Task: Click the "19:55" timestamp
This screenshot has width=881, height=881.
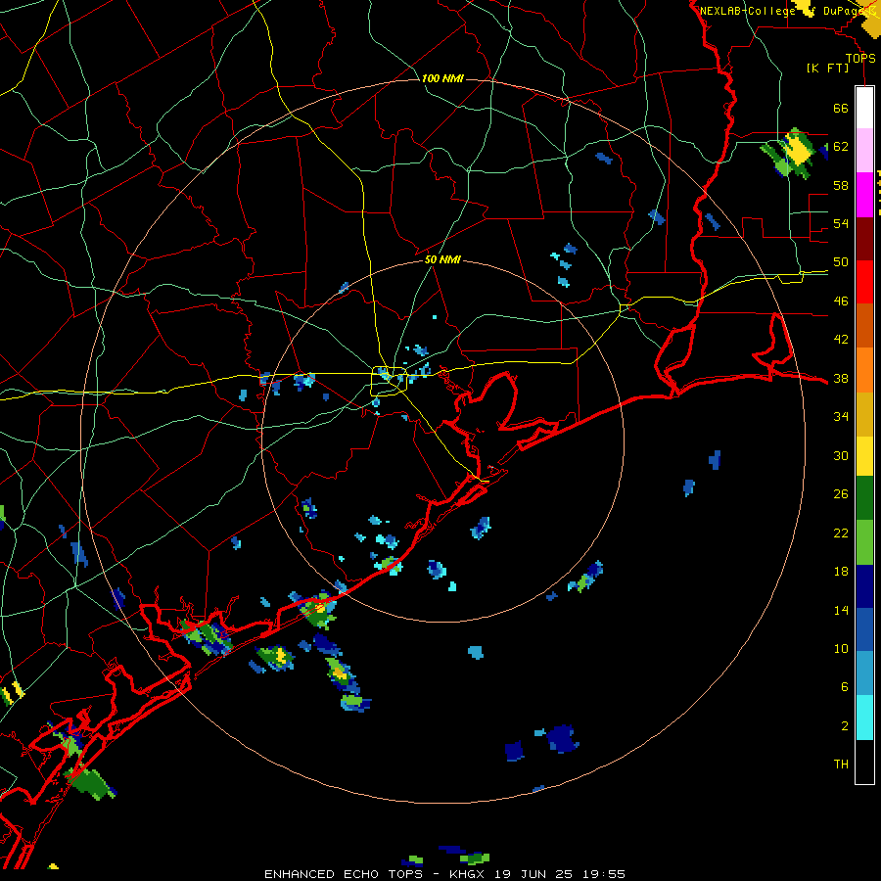Action: [x=603, y=874]
